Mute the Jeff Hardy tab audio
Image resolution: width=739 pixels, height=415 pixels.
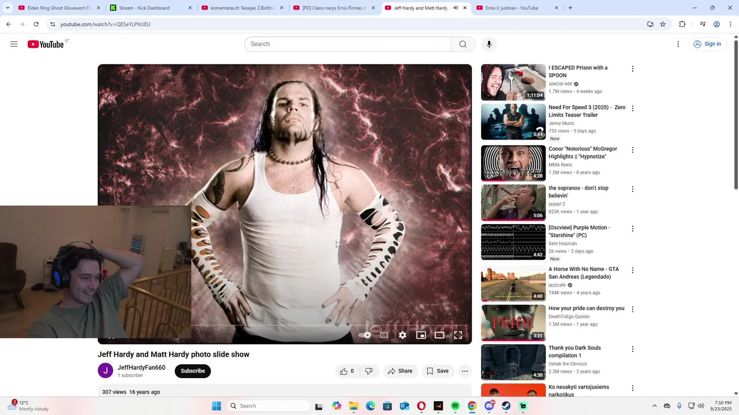tap(455, 8)
